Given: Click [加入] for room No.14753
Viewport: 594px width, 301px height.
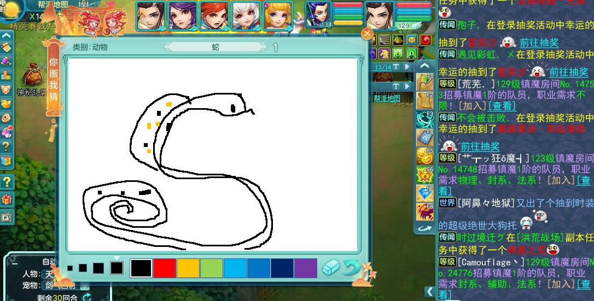Looking at the screenshot, I should 473,106.
